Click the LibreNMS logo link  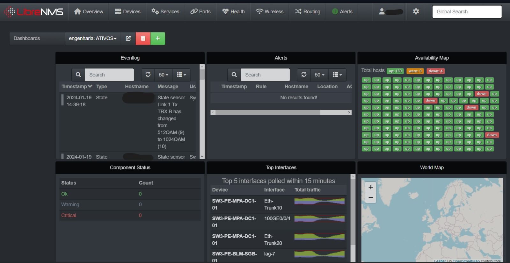(x=34, y=12)
